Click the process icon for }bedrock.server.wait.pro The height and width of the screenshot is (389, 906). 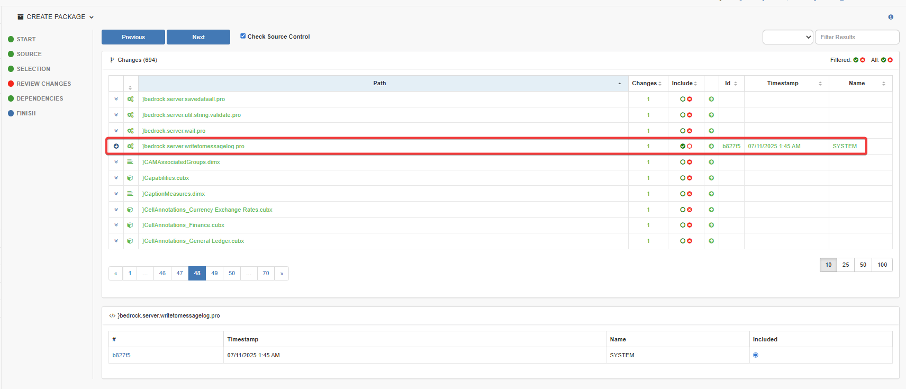tap(130, 131)
